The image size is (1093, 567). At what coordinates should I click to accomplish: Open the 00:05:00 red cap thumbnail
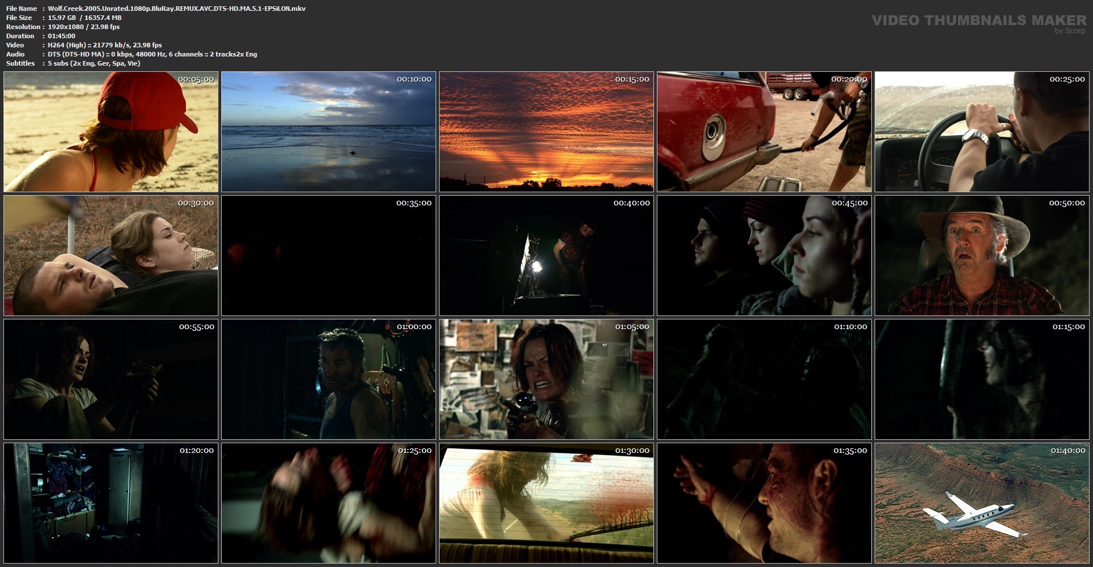pyautogui.click(x=111, y=132)
